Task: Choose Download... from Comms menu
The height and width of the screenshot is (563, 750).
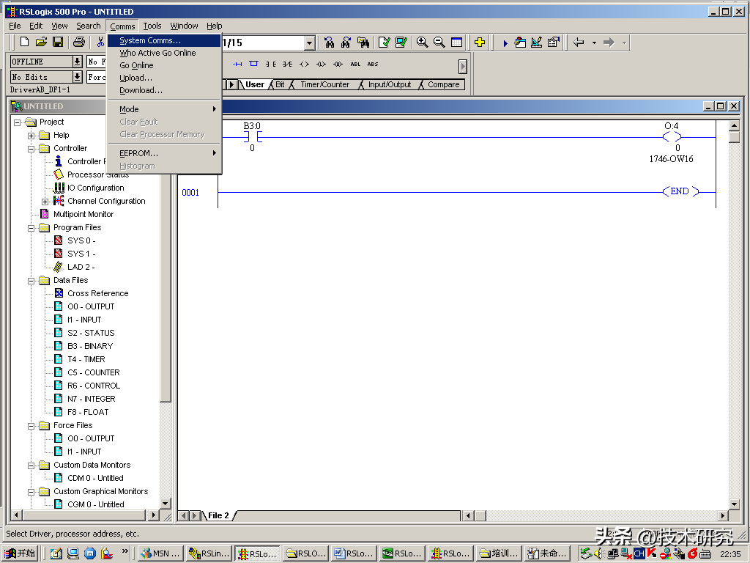Action: tap(141, 90)
